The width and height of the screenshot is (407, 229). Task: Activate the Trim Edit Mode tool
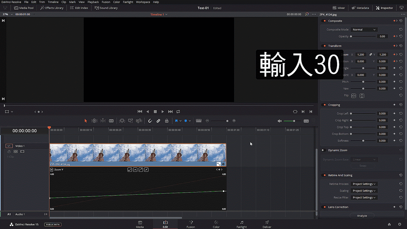point(94,121)
